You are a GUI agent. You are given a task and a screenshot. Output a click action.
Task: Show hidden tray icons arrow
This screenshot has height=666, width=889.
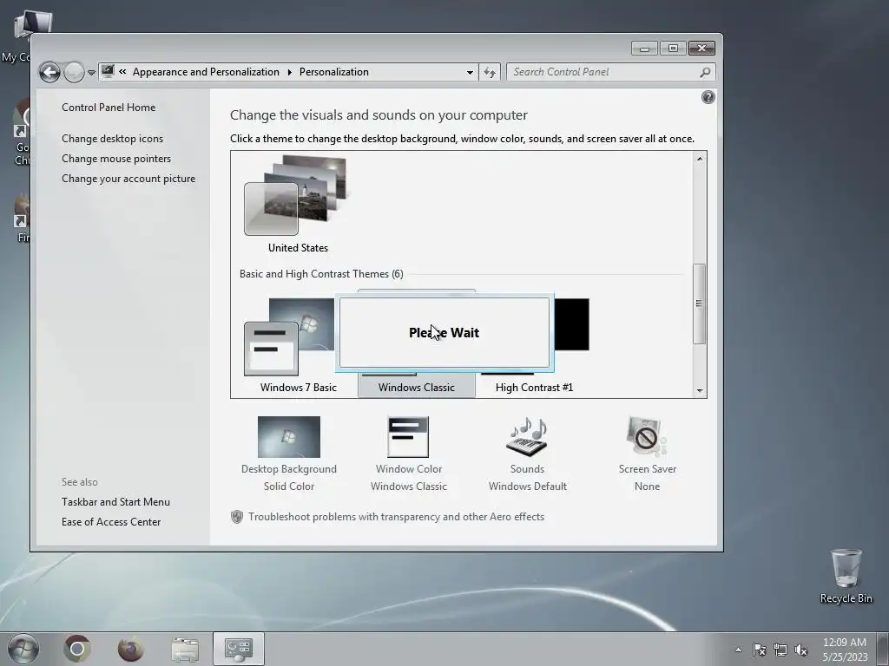point(738,650)
